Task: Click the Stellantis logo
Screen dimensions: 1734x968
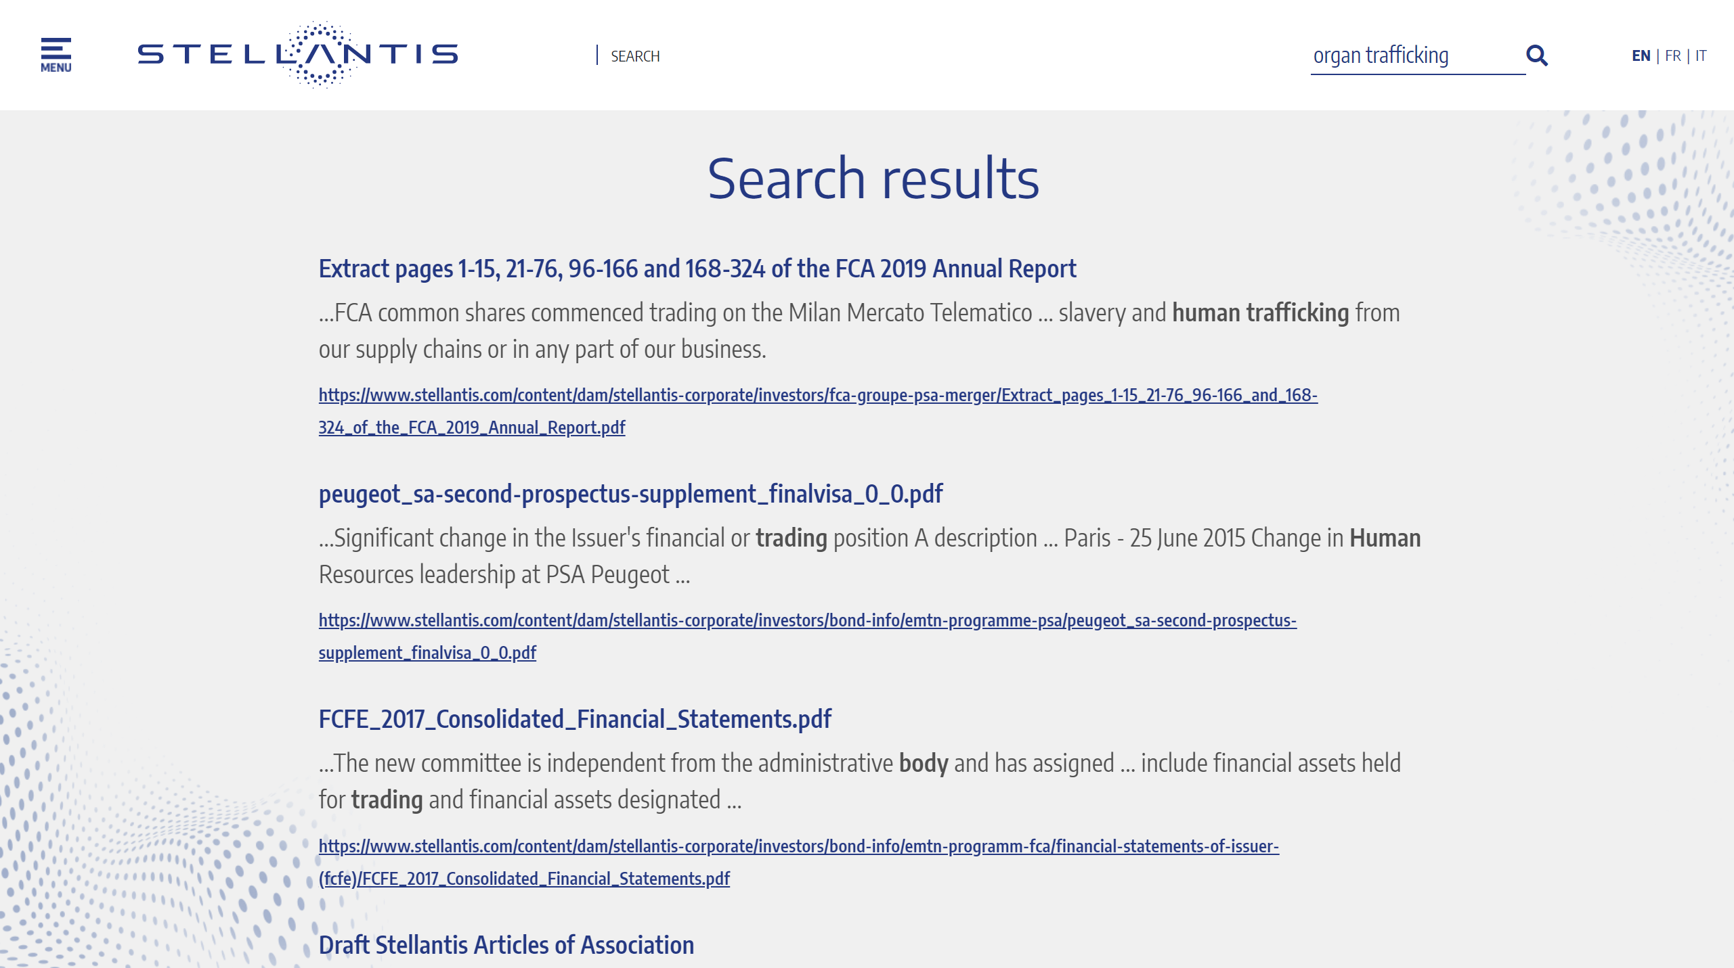Action: pyautogui.click(x=298, y=54)
